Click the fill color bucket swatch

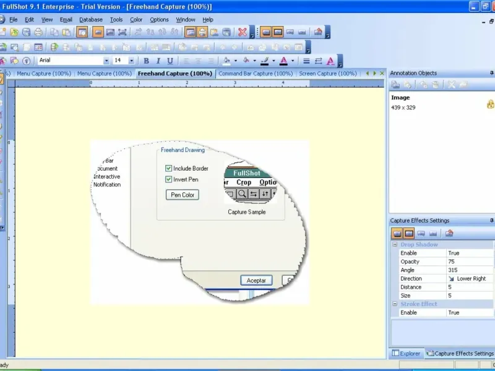coord(226,61)
